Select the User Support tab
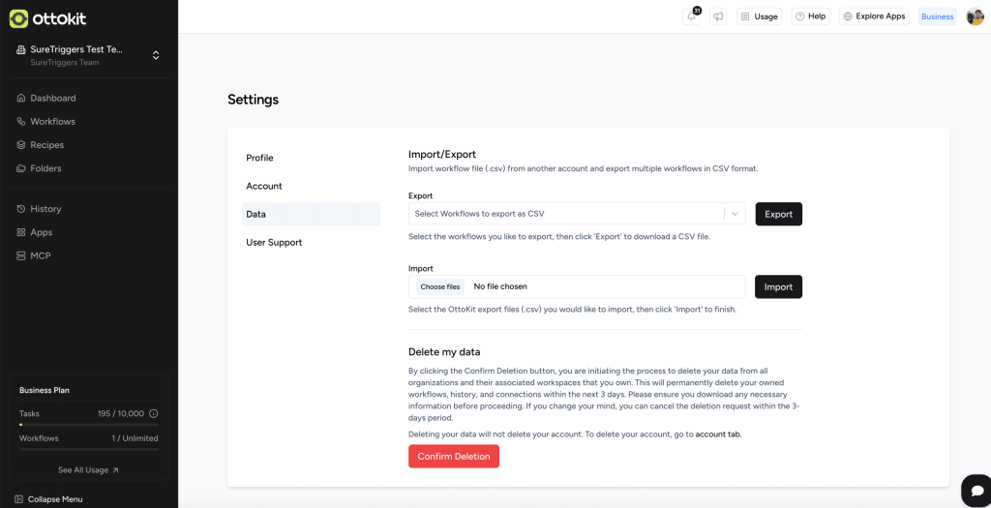This screenshot has height=508, width=991. pos(274,242)
